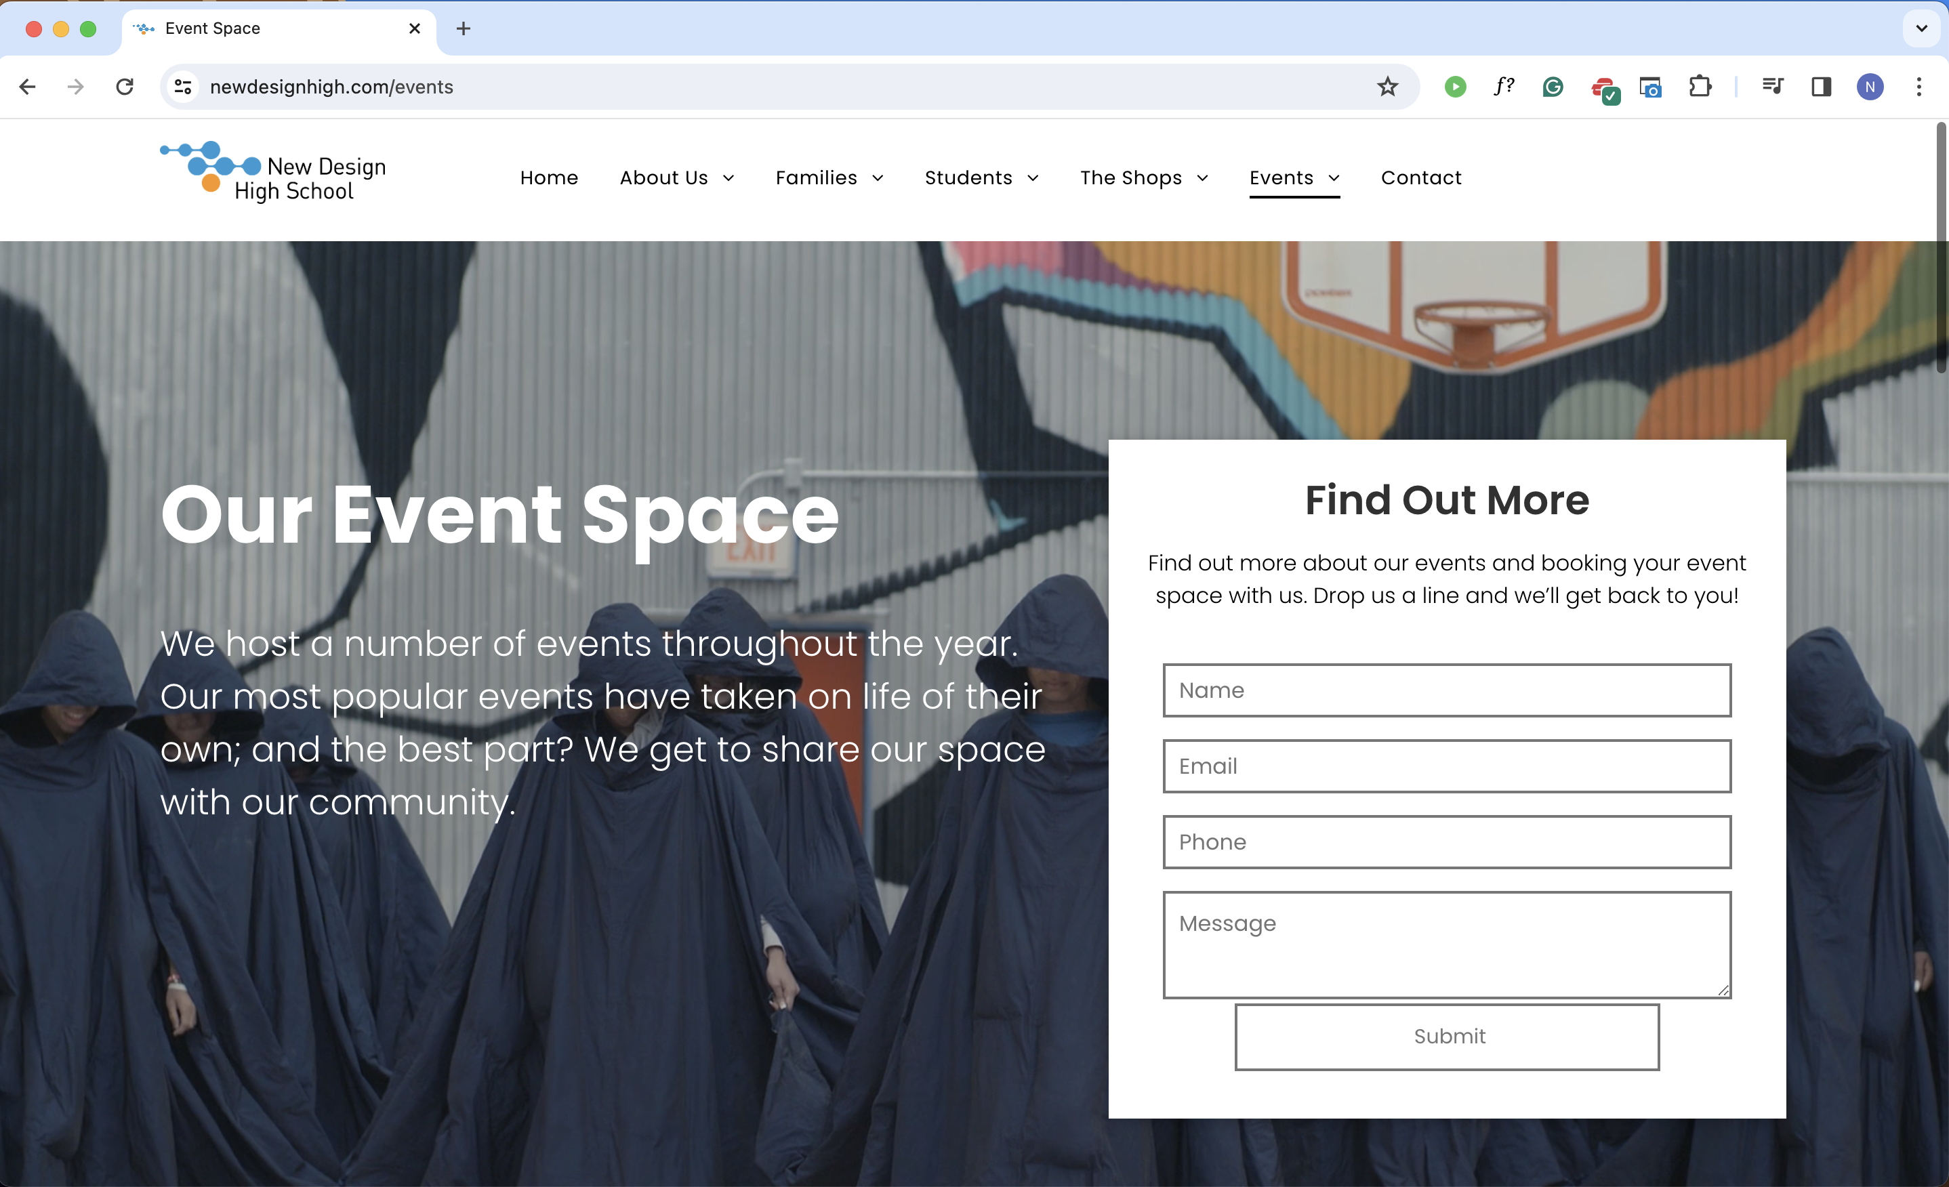The image size is (1949, 1187).
Task: Bookmark this page with the star icon
Action: (1387, 87)
